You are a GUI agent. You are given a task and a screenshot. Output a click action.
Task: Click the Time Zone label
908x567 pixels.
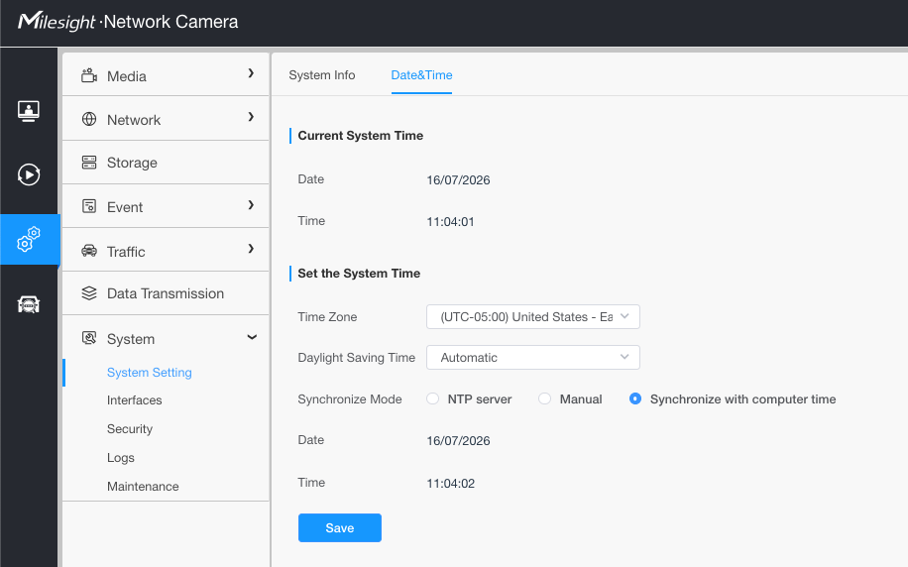pyautogui.click(x=327, y=317)
